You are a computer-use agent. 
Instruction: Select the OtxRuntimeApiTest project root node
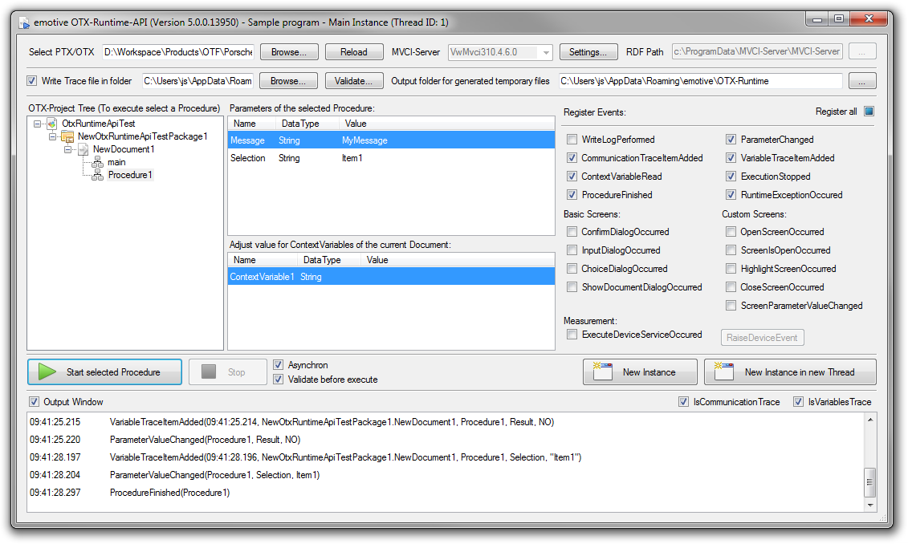(98, 124)
